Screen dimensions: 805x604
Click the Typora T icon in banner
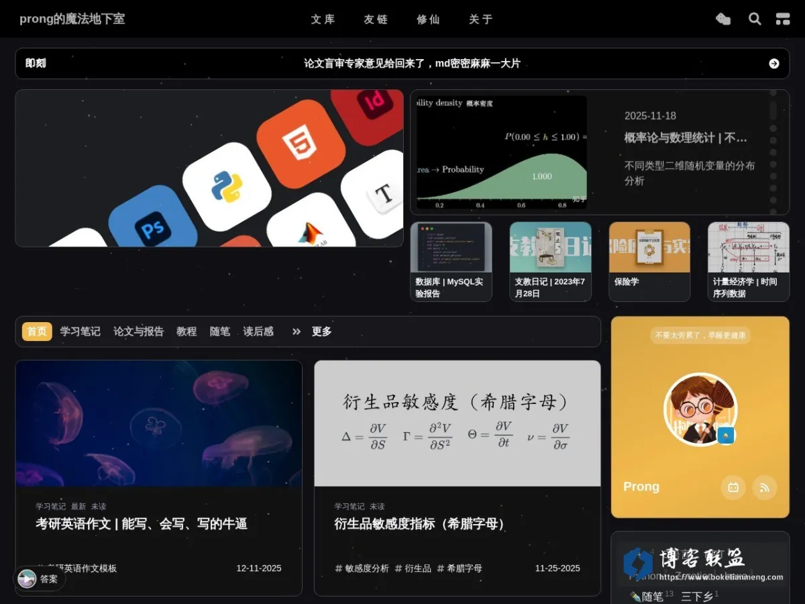pos(377,195)
